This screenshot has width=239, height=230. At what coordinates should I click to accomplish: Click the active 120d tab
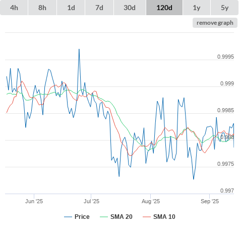[x=164, y=8]
